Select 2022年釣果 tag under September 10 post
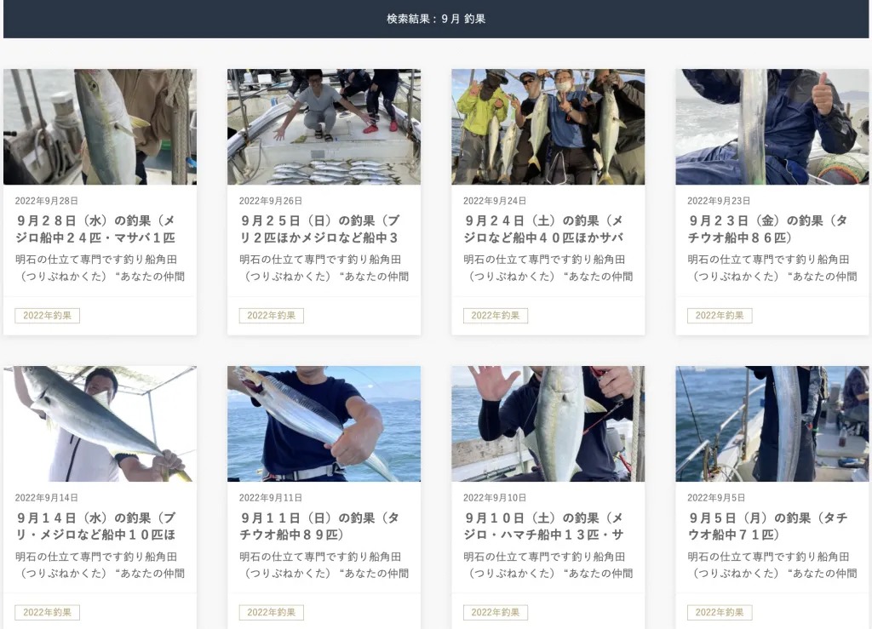 click(496, 612)
